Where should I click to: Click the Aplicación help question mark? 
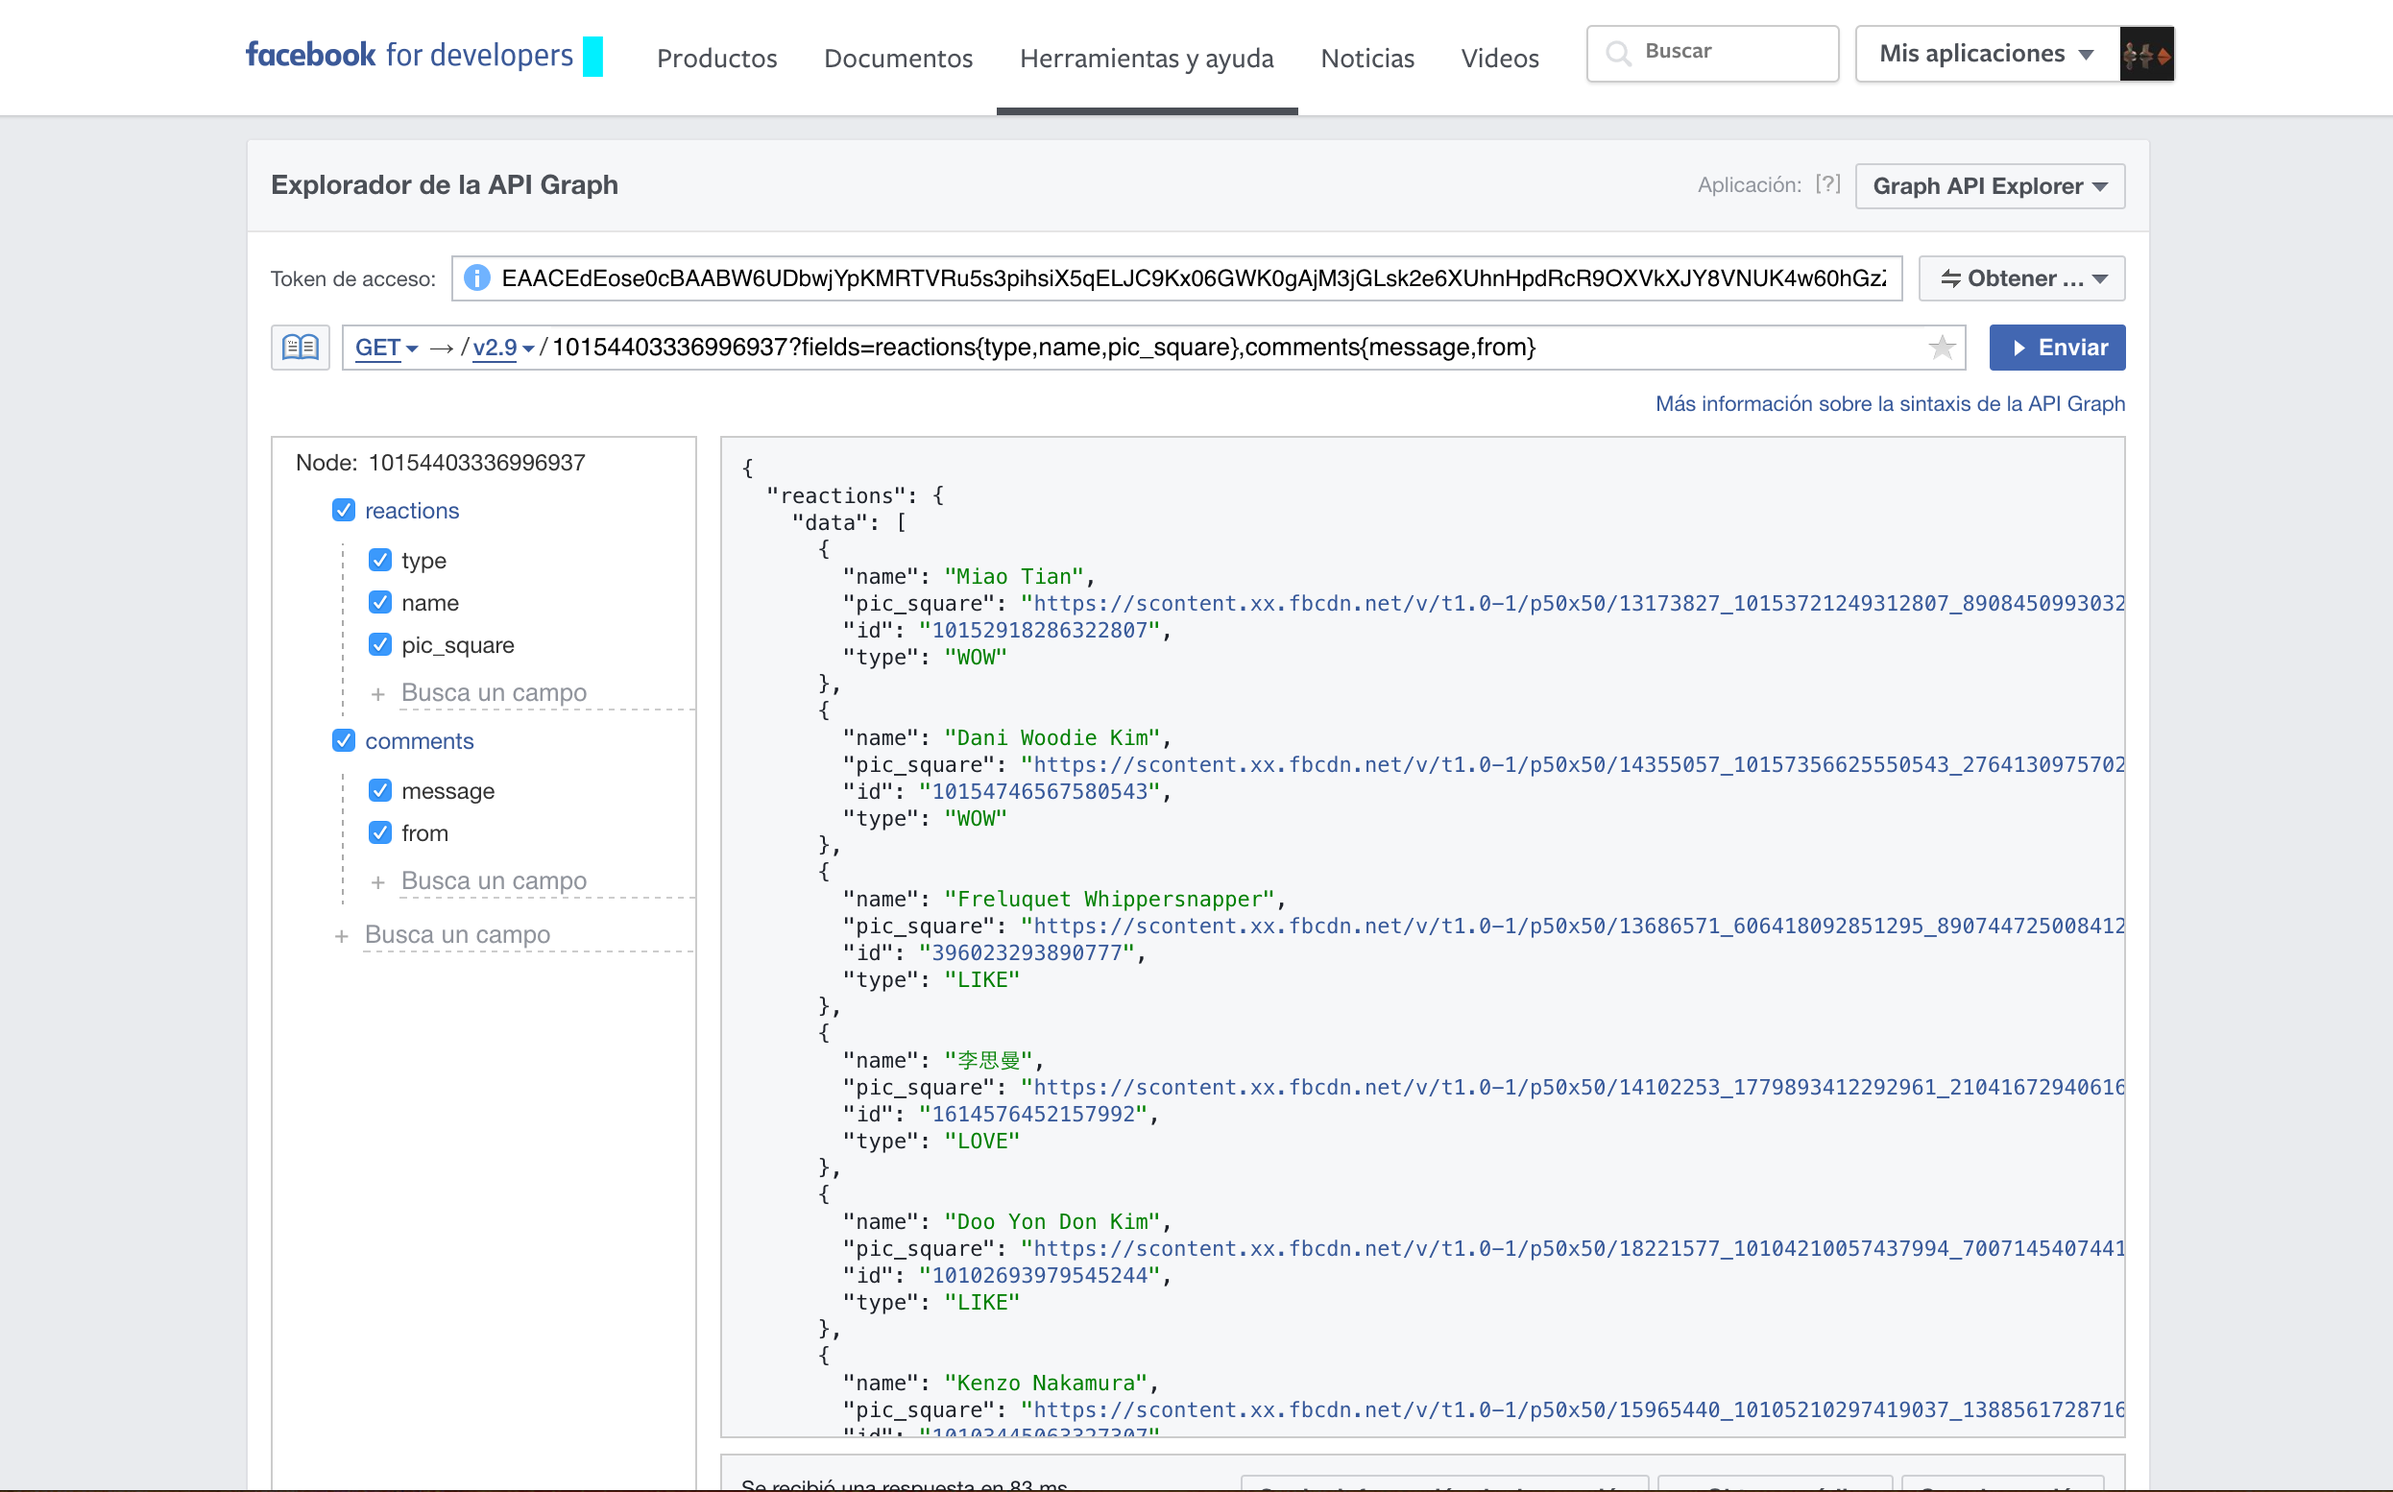click(x=1827, y=183)
